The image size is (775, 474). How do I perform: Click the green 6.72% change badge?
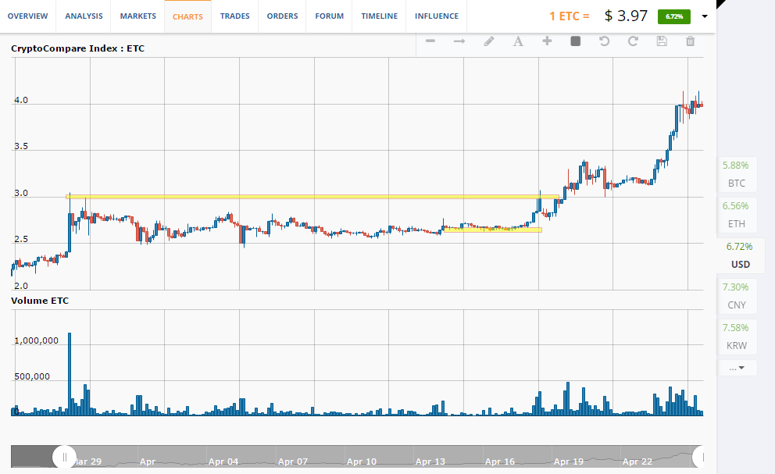pos(673,16)
